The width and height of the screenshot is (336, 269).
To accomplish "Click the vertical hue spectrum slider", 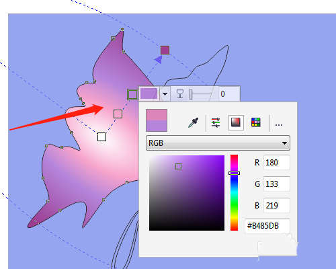I will (x=234, y=192).
